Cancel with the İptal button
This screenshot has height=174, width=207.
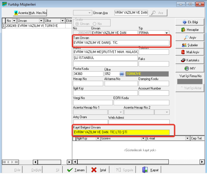point(98,170)
